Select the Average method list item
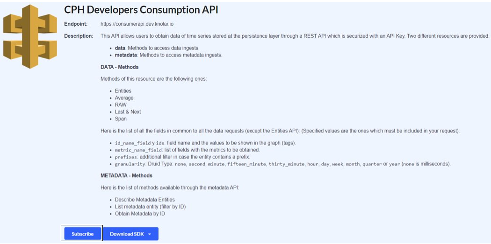Viewport: 491px width, 244px height. coord(124,98)
